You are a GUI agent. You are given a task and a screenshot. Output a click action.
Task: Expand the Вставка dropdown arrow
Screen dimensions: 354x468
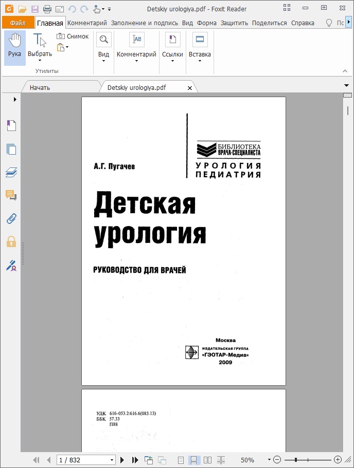click(x=200, y=61)
